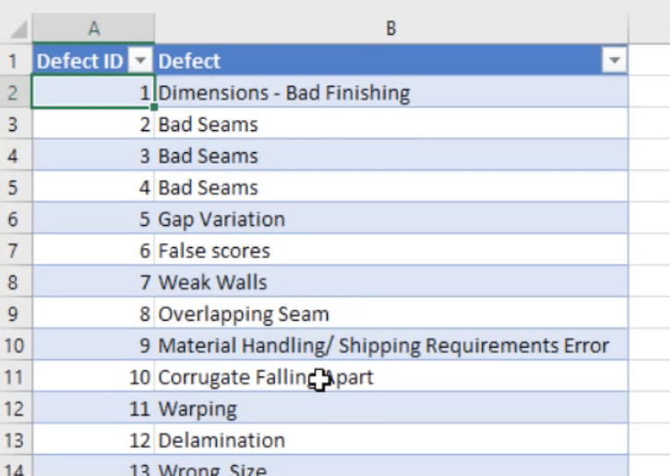Select the False scores cell
Viewport: 670px width, 476px height.
pos(391,250)
